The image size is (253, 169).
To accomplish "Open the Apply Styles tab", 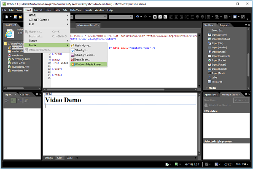I will pos(211,95).
